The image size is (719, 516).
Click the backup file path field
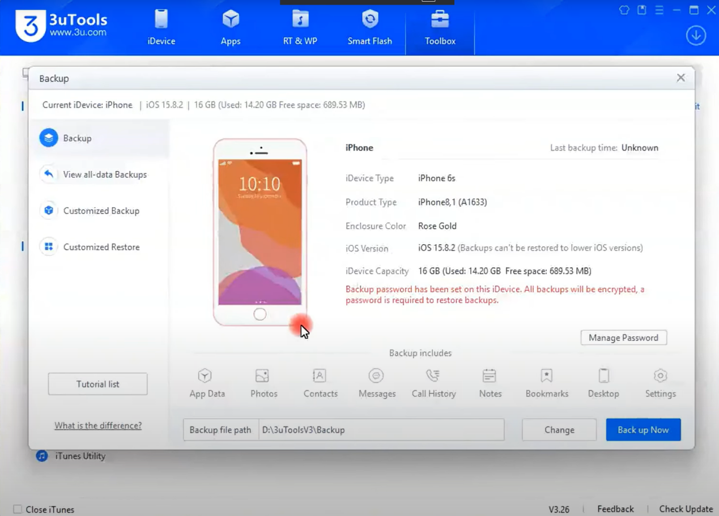pos(381,430)
